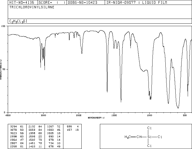
Task: Click the 1000 wavenumber axis tick label
Action: click(x=149, y=115)
